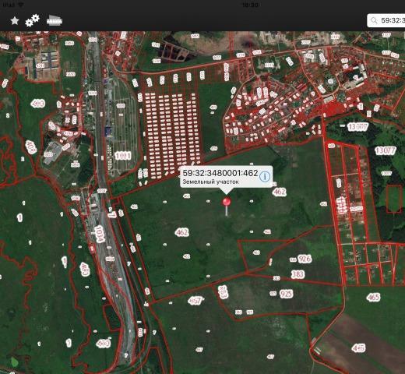
Task: Select parcel label 465 on right side
Action: click(373, 297)
